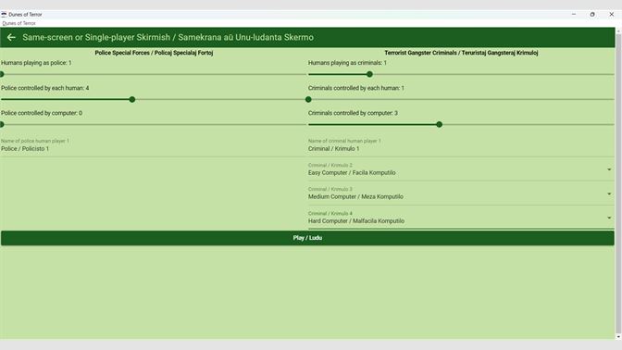Click the scrollbar down arrow at the right edge
The width and height of the screenshot is (622, 350).
(x=618, y=337)
